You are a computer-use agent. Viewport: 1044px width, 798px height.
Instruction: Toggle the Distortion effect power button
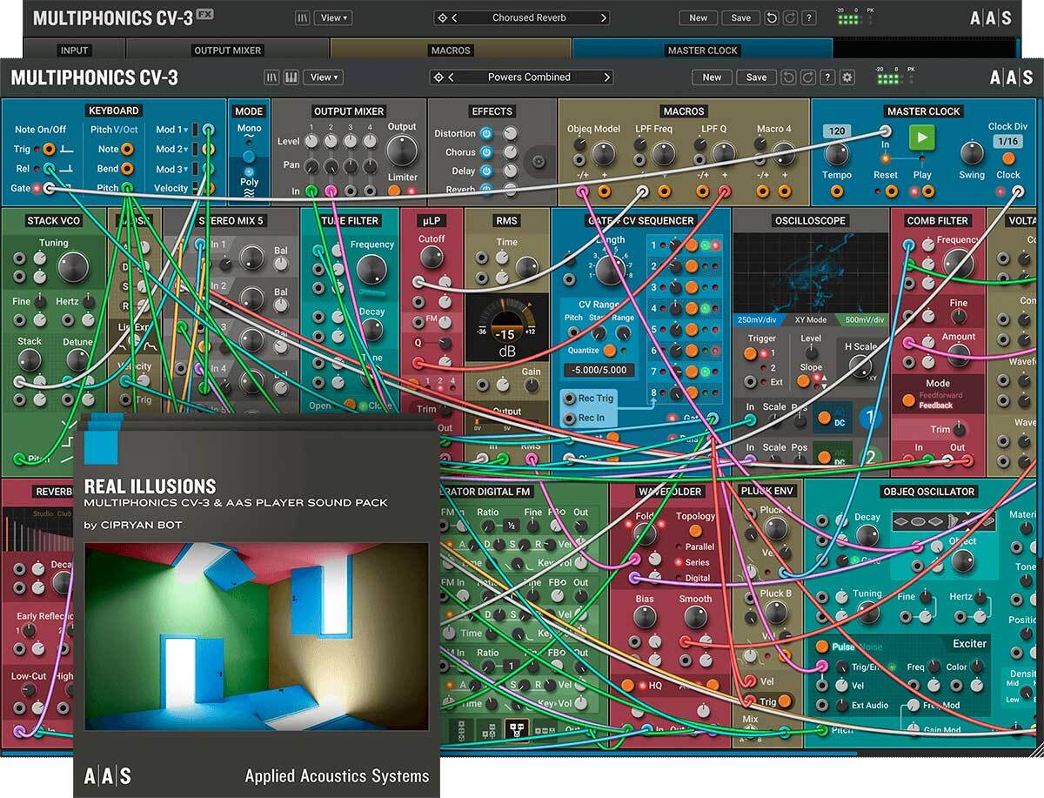486,134
